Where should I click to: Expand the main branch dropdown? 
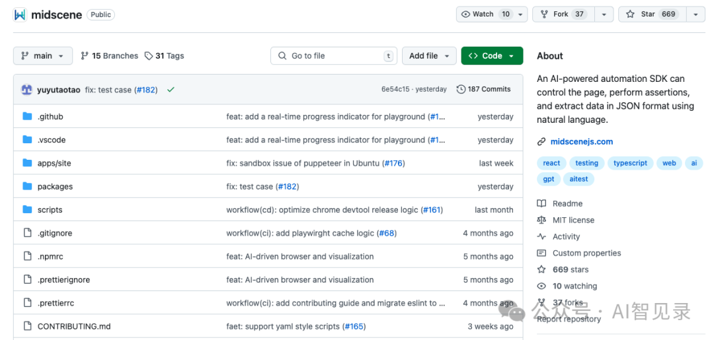(42, 56)
